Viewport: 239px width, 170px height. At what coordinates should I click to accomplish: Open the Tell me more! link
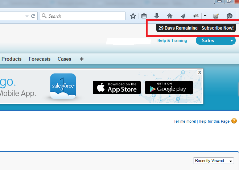tap(185, 121)
